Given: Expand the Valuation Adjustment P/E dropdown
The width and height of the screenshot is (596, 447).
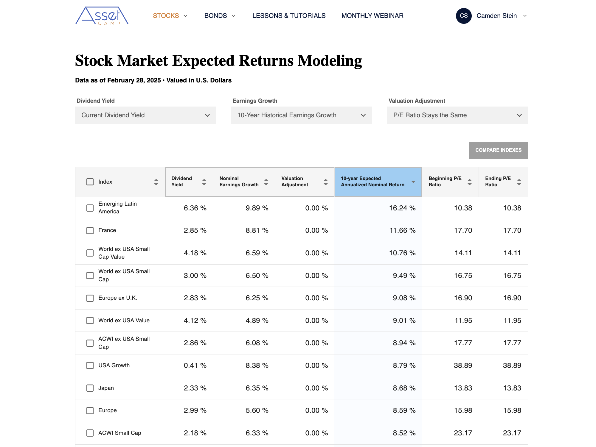Looking at the screenshot, I should click(457, 115).
